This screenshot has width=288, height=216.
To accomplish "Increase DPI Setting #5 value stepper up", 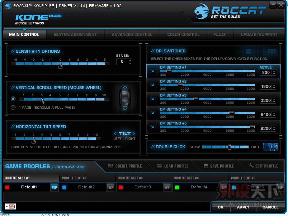I will pos(274,127).
